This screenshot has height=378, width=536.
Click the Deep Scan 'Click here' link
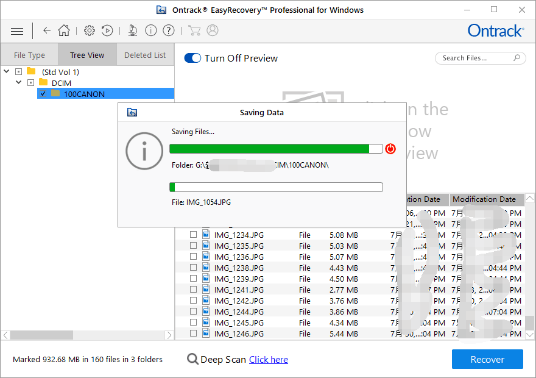click(x=269, y=360)
